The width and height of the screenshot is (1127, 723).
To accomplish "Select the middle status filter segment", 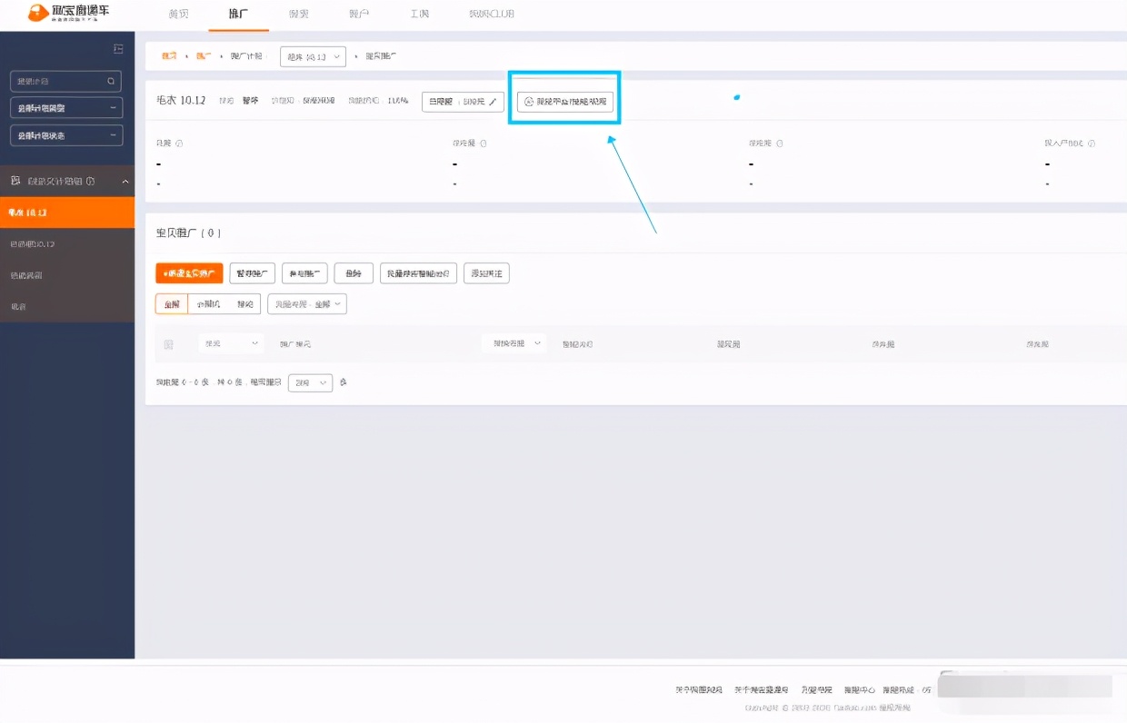I will (208, 304).
